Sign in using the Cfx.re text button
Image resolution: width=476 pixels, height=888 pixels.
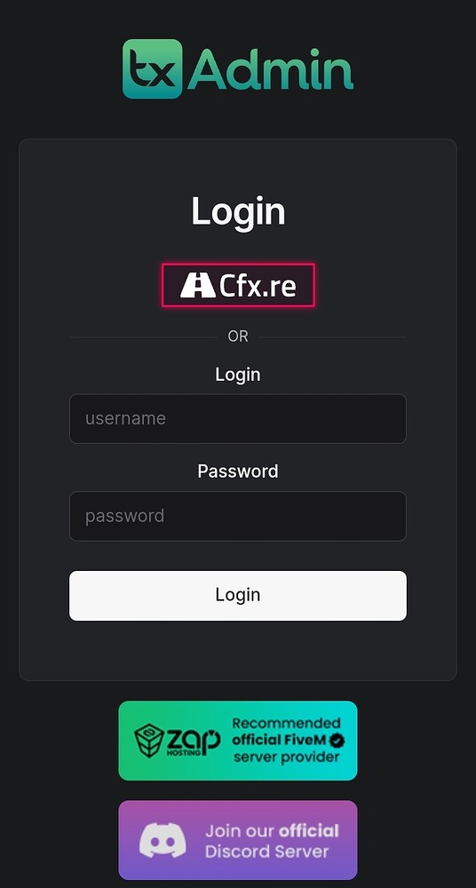[x=238, y=285]
